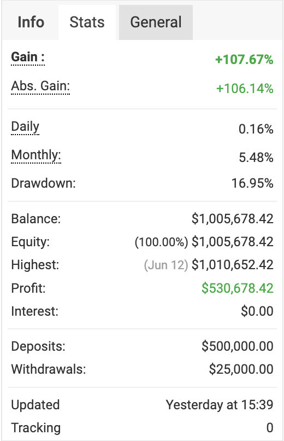Click the Tracking count 0

[270, 428]
